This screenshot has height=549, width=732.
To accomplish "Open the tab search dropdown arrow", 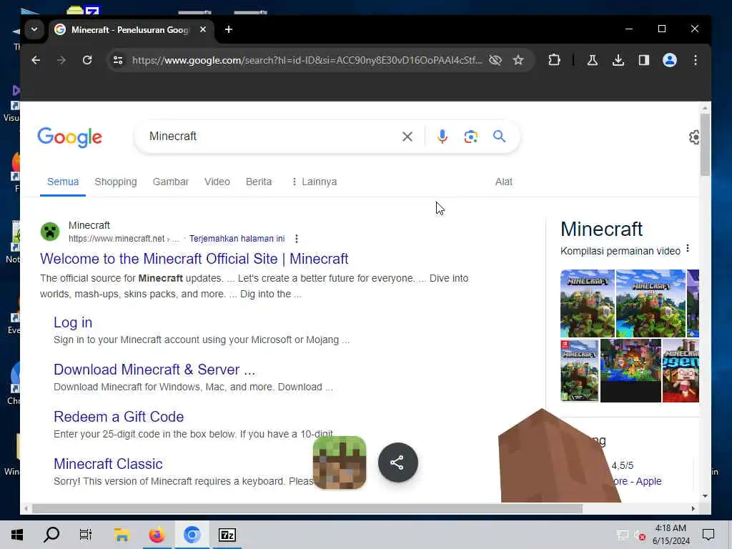I will 34,29.
